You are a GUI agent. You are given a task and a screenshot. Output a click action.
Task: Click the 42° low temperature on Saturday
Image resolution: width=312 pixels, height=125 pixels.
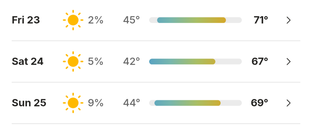(x=132, y=61)
